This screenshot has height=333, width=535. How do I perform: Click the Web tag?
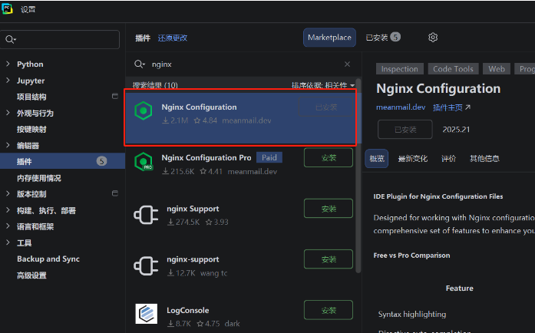(x=497, y=69)
